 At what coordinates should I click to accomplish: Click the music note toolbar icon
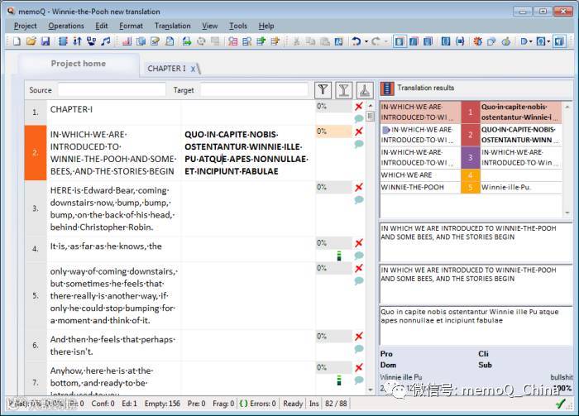(x=106, y=41)
